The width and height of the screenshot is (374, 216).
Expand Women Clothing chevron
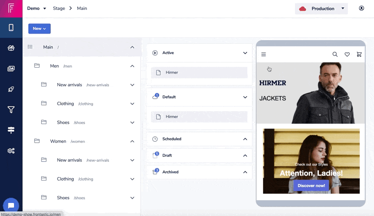tap(132, 179)
